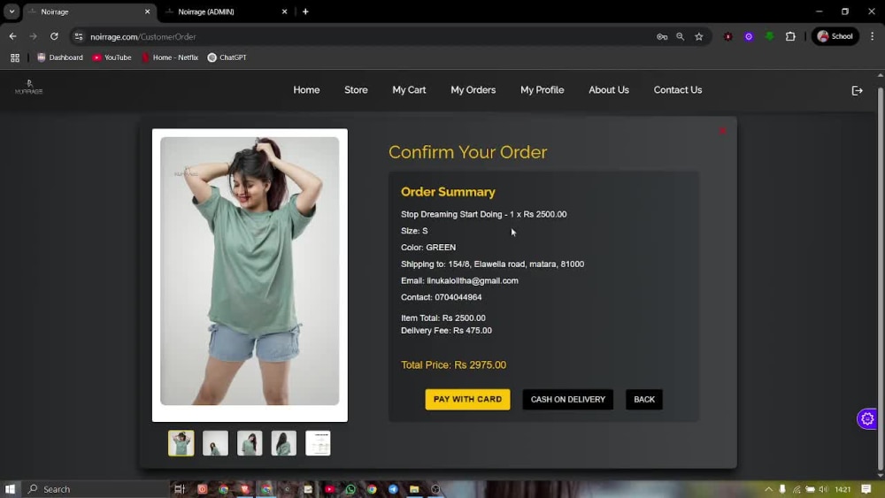This screenshot has height=498, width=885.
Task: Go to Contact Us page
Action: pyautogui.click(x=678, y=90)
